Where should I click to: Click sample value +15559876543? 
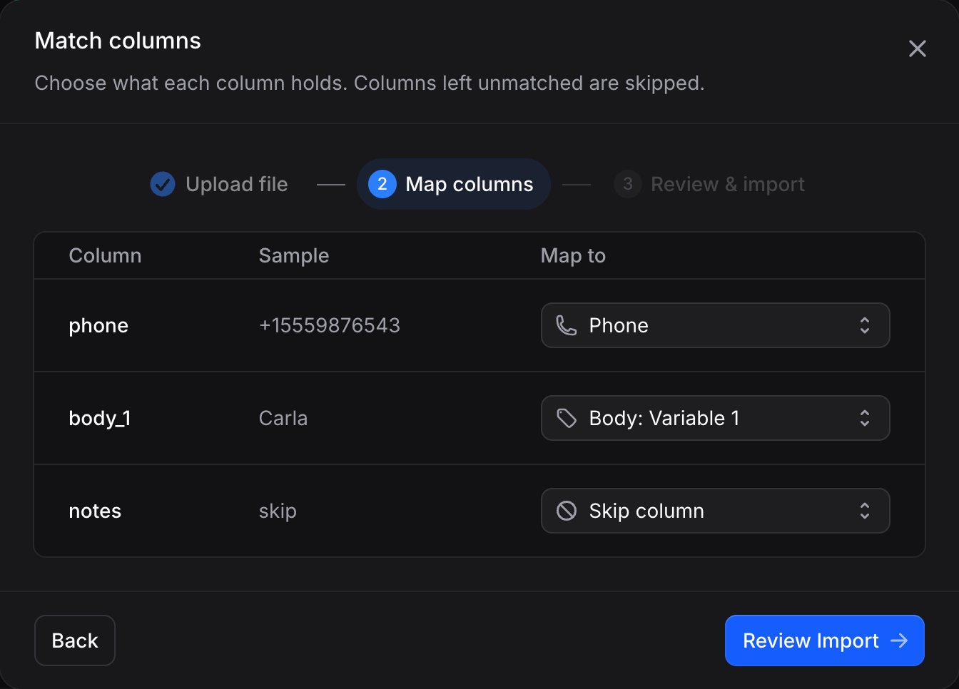pyautogui.click(x=330, y=325)
